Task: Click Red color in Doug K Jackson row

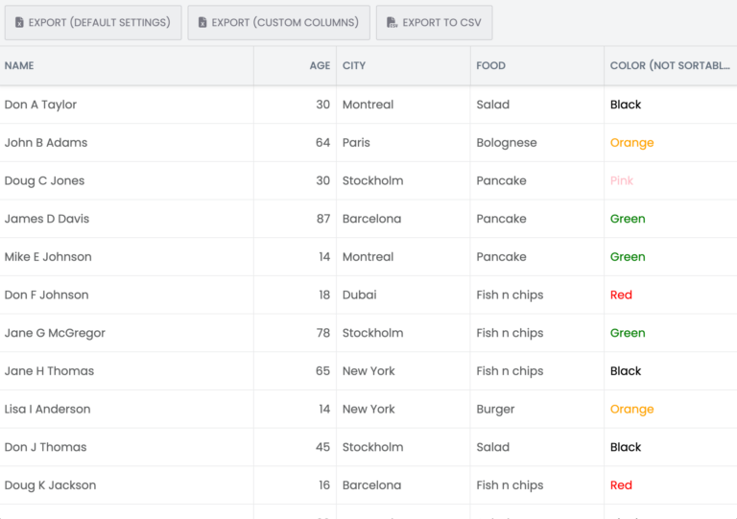Action: coord(622,485)
